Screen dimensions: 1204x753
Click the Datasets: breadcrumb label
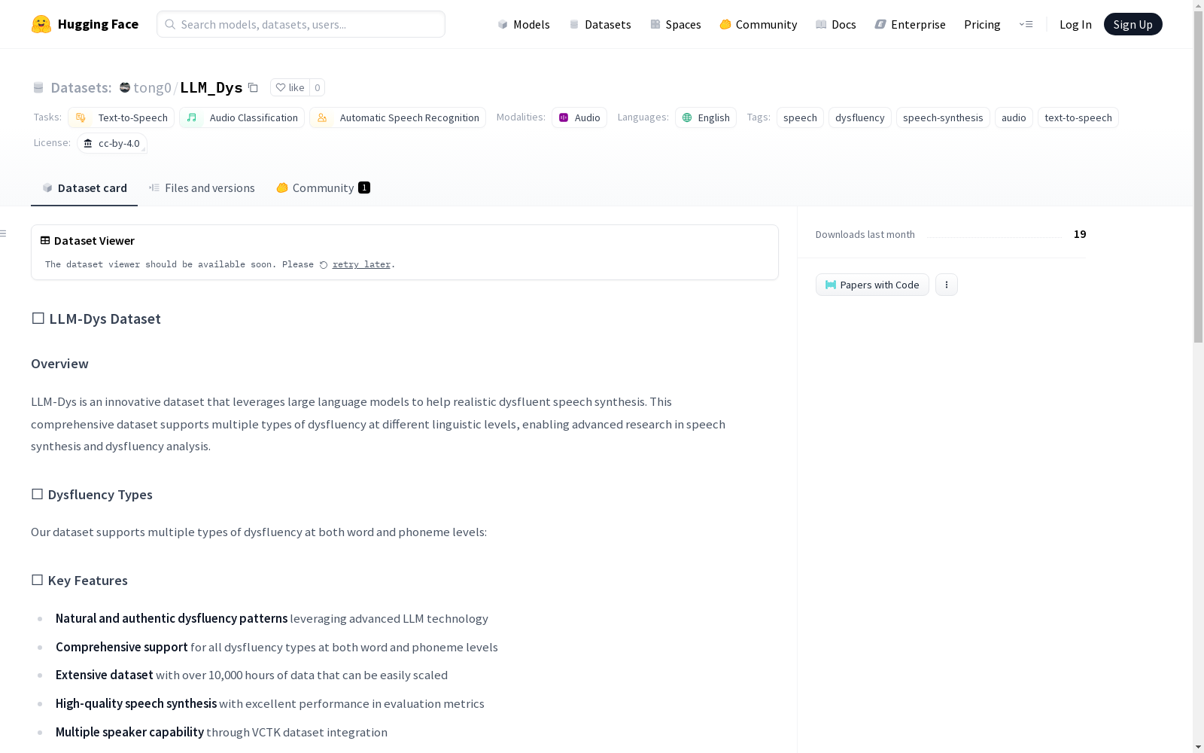(x=81, y=87)
